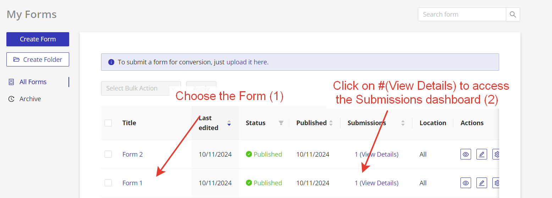Check the select-all forms checkbox
552x198 pixels.
click(108, 123)
